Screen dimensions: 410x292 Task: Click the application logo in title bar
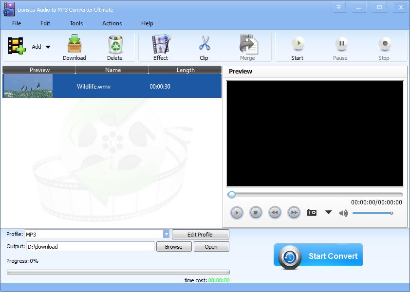[x=9, y=9]
